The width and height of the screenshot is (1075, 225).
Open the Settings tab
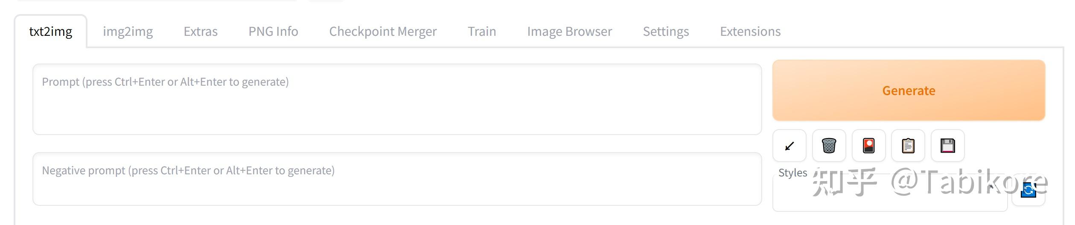pyautogui.click(x=666, y=32)
